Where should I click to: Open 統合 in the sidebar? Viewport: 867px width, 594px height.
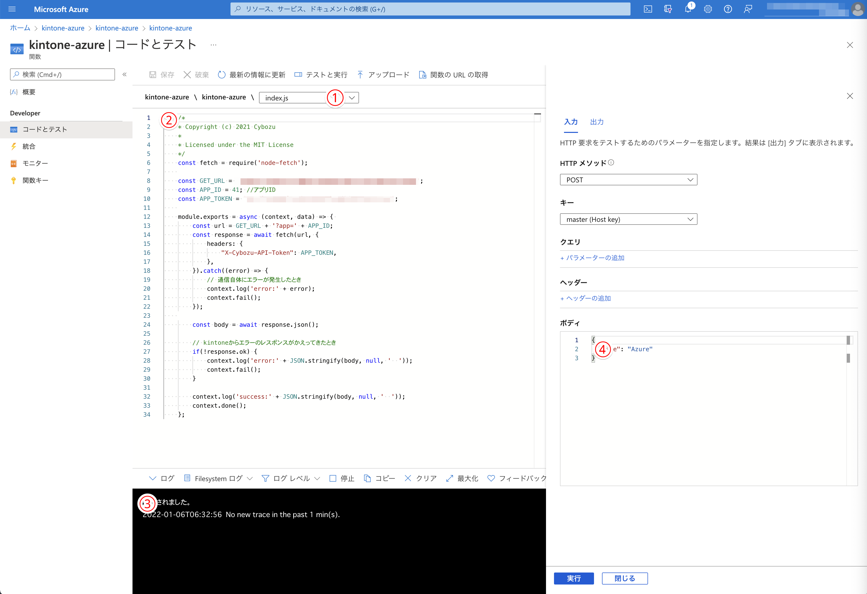click(x=29, y=146)
